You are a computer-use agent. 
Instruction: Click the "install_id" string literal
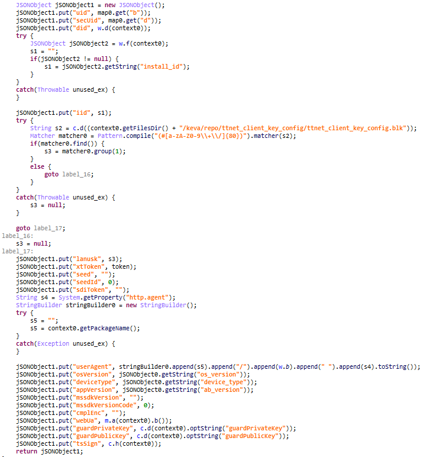click(166, 66)
